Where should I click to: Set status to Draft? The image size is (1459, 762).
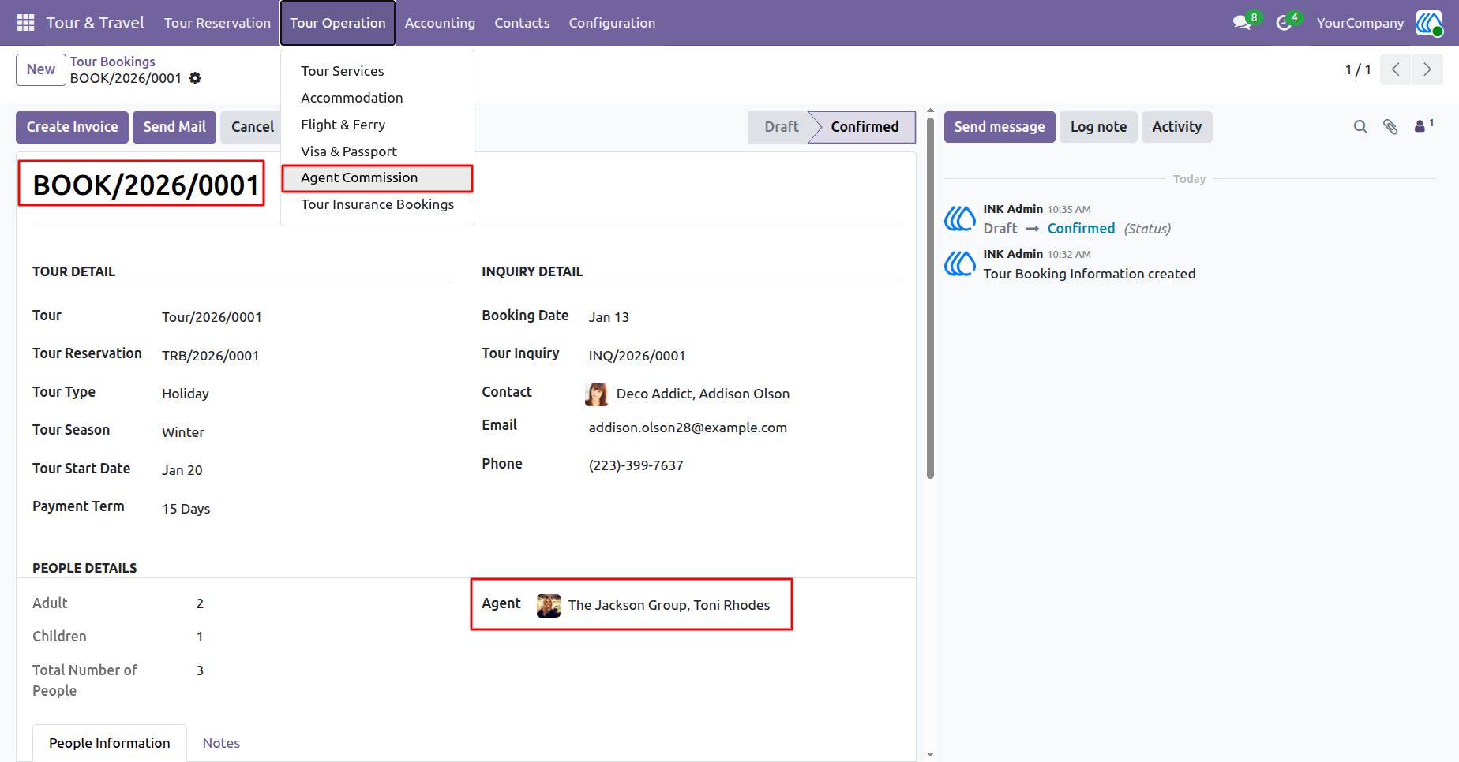(781, 127)
